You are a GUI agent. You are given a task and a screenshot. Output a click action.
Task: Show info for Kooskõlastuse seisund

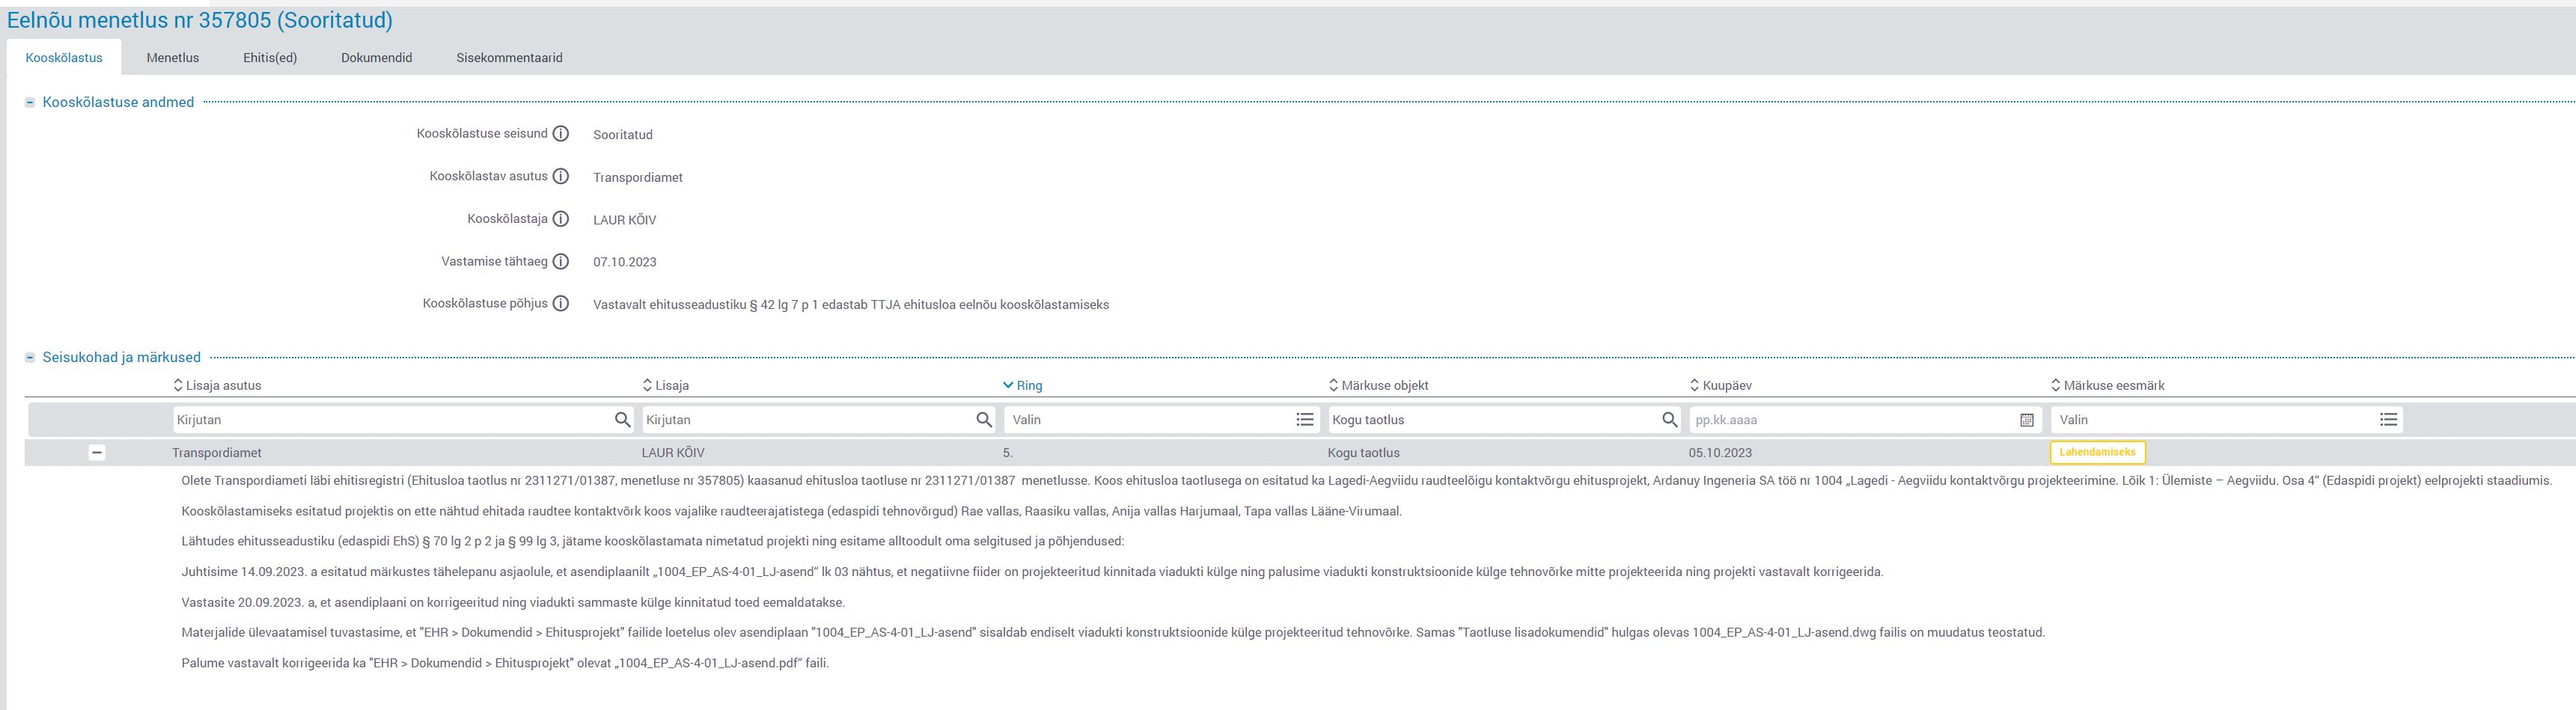pos(561,134)
